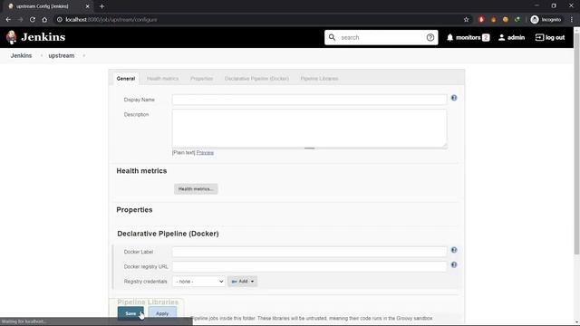Reload the current browser page
This screenshot has width=580, height=326.
coord(33,20)
